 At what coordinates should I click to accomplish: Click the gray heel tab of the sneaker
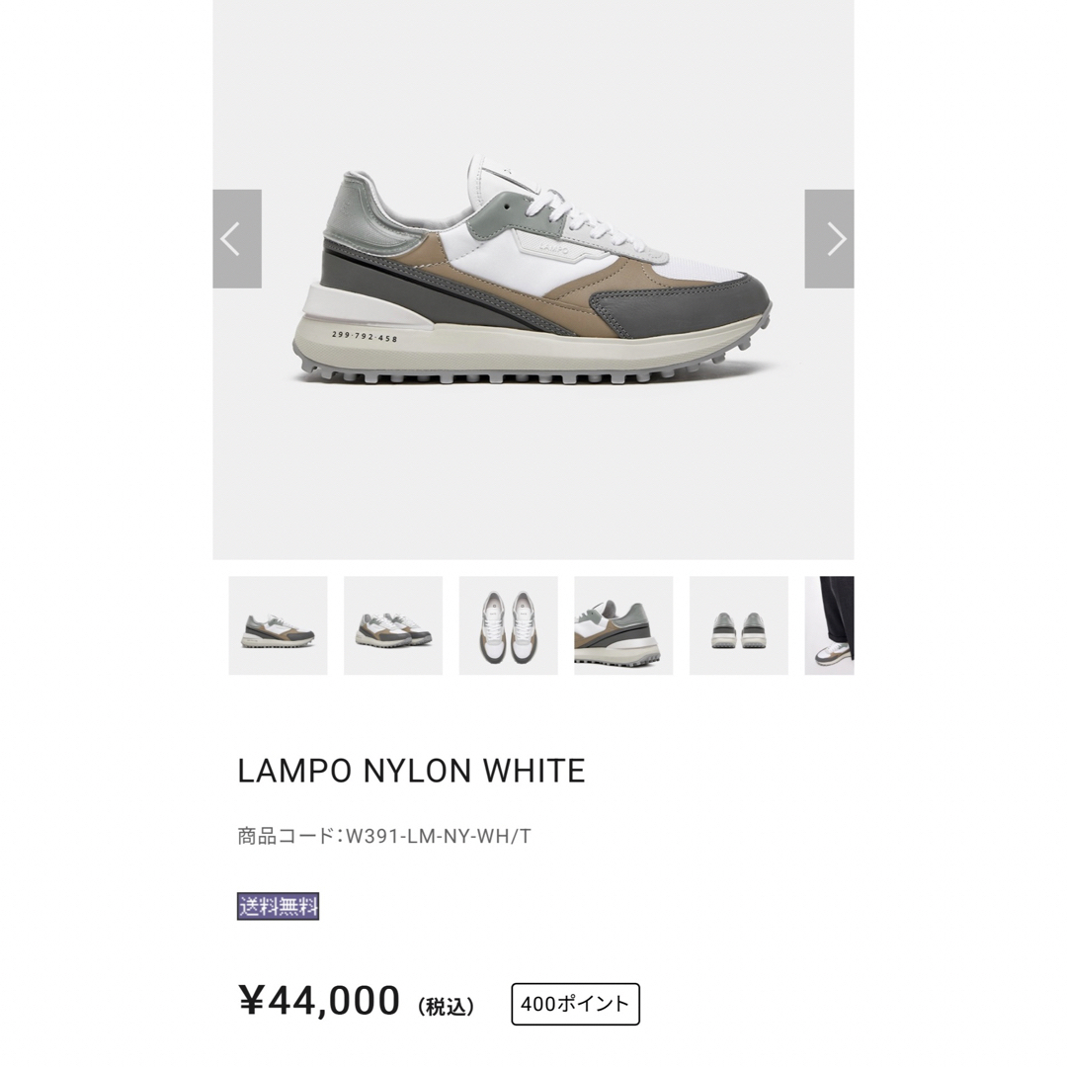point(345,205)
